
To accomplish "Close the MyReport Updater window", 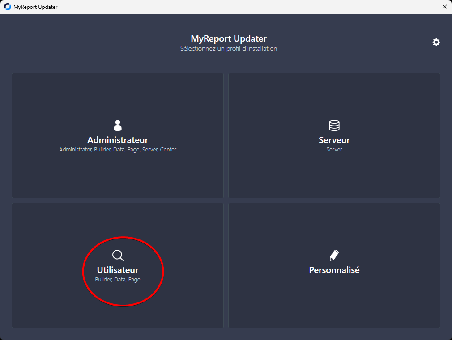I will 445,7.
